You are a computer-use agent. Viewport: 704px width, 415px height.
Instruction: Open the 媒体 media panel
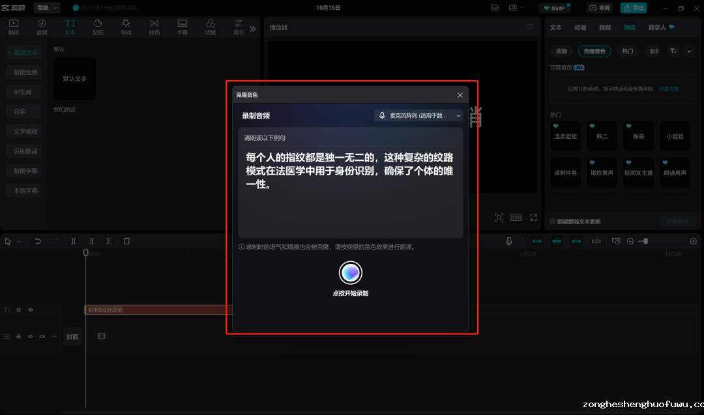click(x=14, y=27)
